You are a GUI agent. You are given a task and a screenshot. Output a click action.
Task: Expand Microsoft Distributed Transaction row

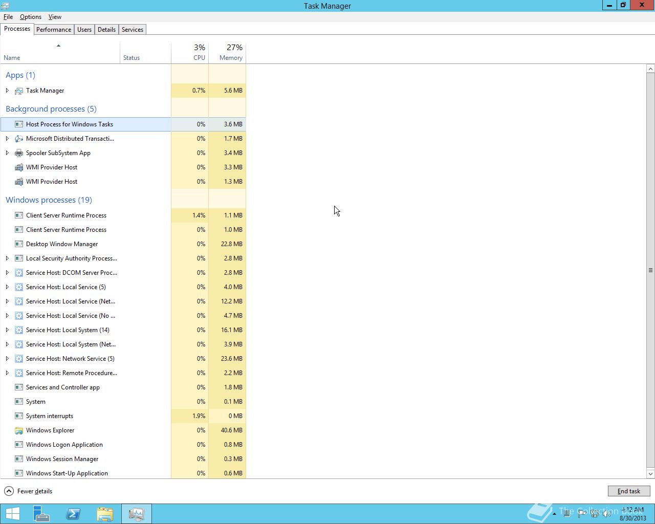coord(7,139)
